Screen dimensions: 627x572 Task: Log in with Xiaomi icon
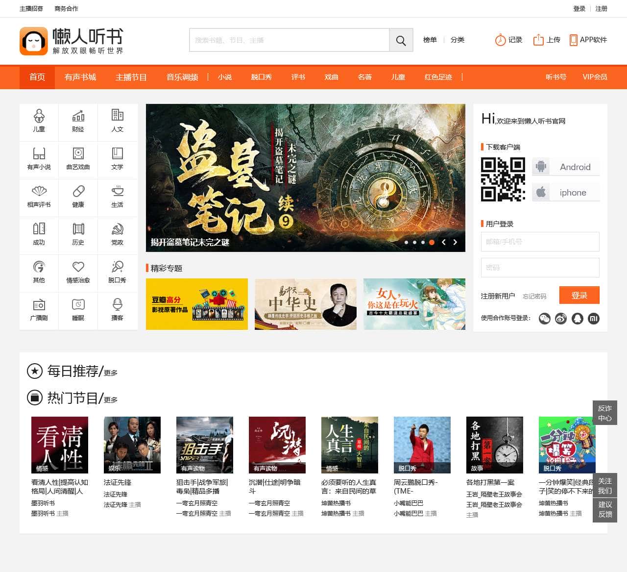[594, 319]
